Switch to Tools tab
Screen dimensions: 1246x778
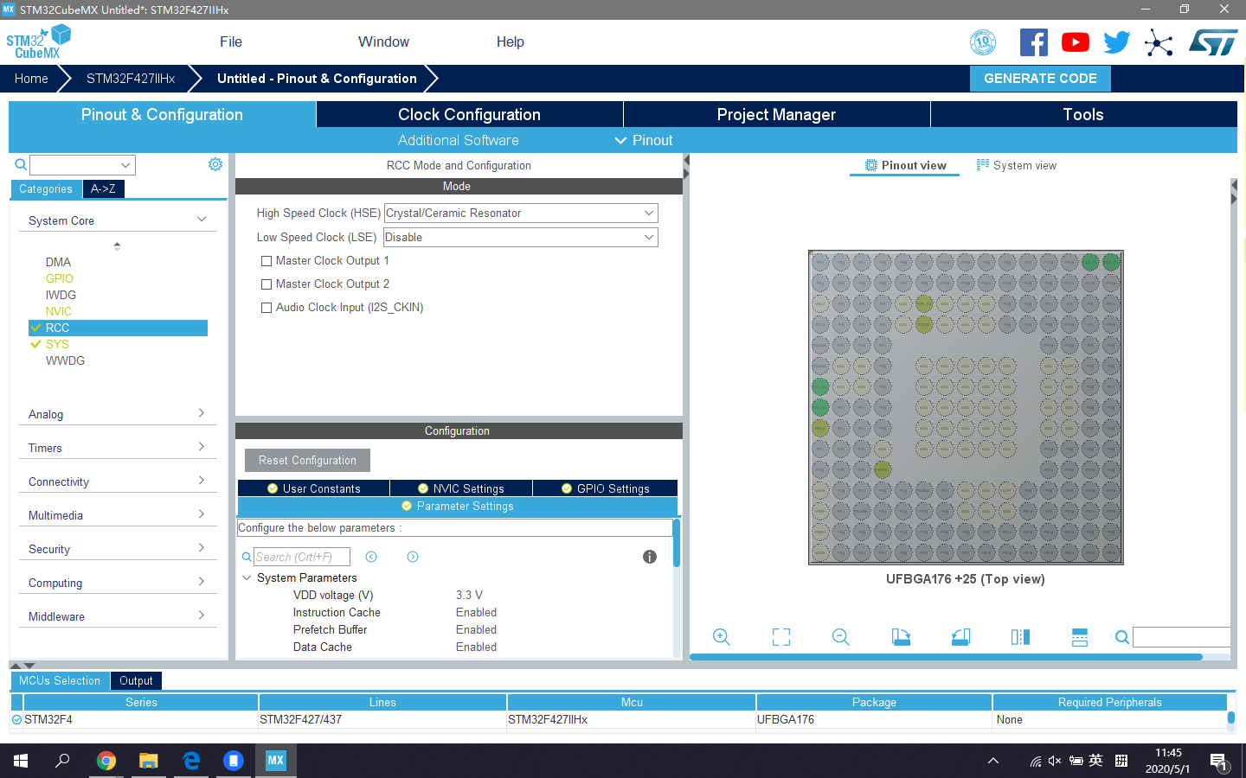(x=1083, y=114)
